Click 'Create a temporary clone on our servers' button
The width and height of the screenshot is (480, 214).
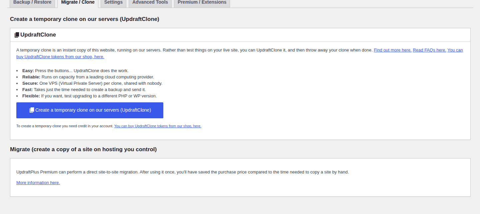click(x=90, y=110)
